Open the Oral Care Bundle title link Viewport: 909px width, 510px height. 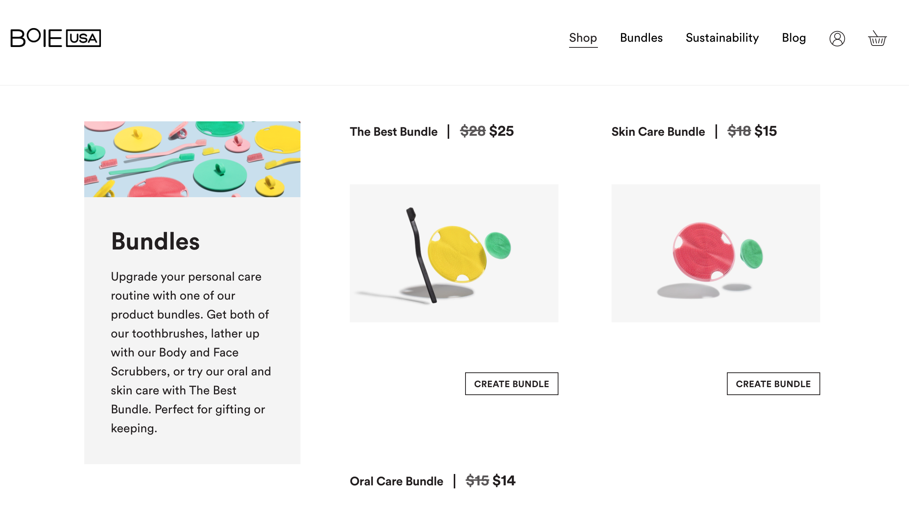396,481
